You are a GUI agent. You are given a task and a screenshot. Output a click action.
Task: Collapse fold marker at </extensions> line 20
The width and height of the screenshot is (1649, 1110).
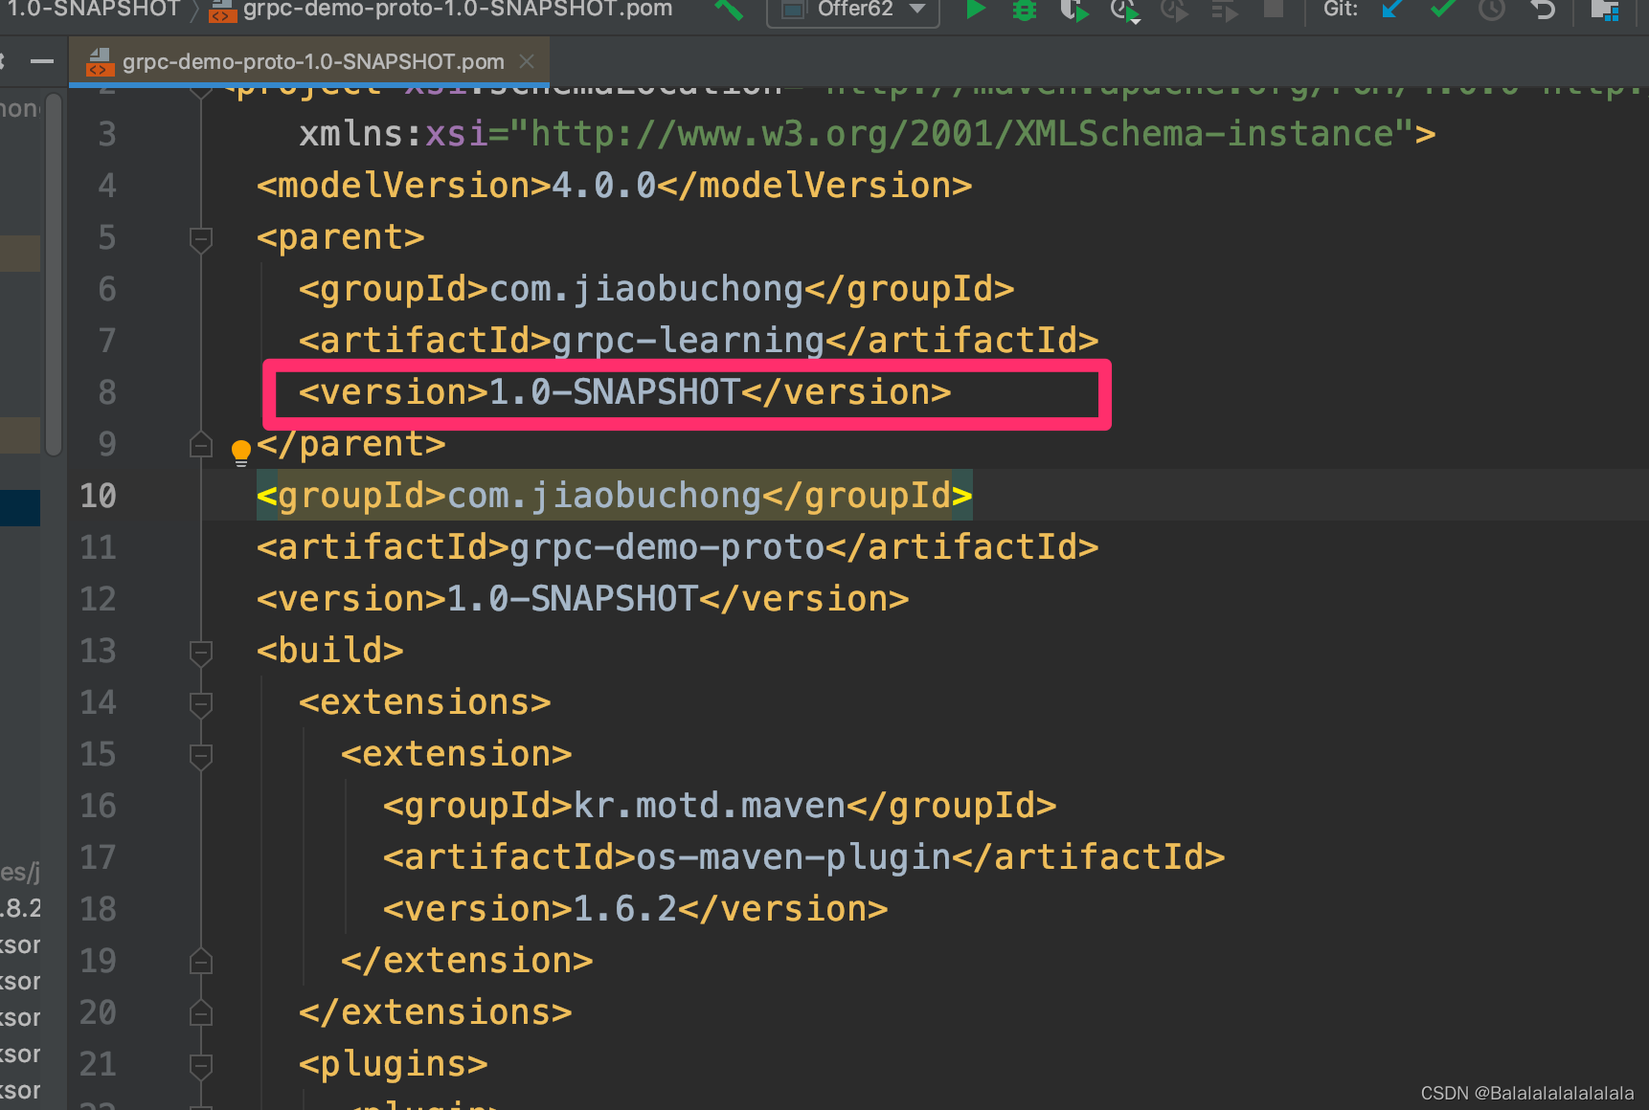201,1013
